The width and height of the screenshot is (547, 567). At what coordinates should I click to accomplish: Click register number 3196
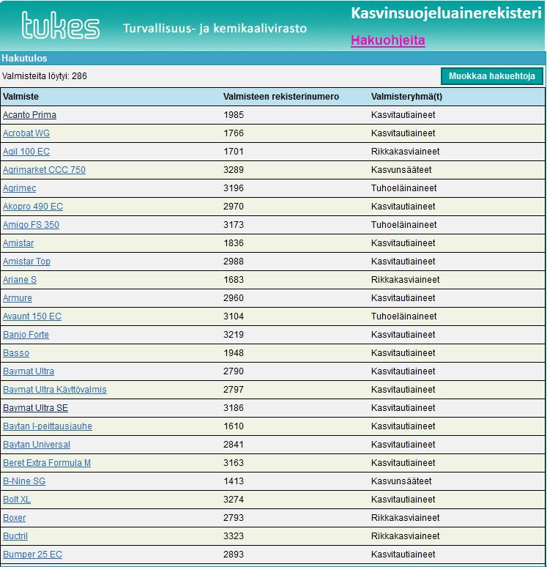234,188
